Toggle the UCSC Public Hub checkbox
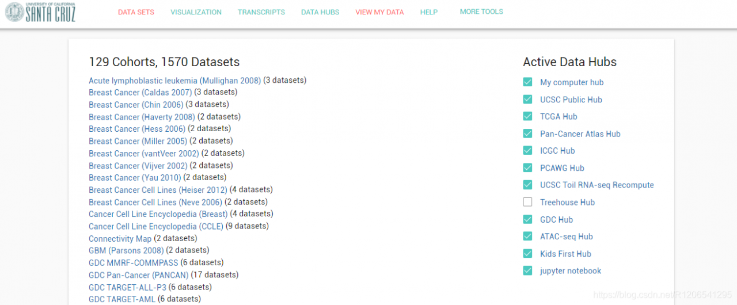737x305 pixels. 527,99
